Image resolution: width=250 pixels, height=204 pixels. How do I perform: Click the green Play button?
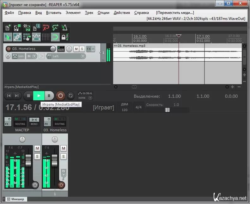pyautogui.click(x=39, y=96)
